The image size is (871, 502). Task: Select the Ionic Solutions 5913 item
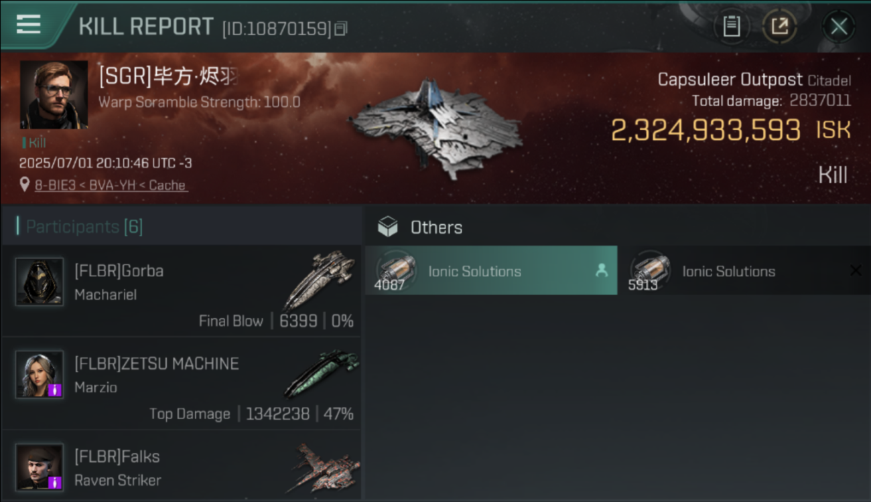745,270
